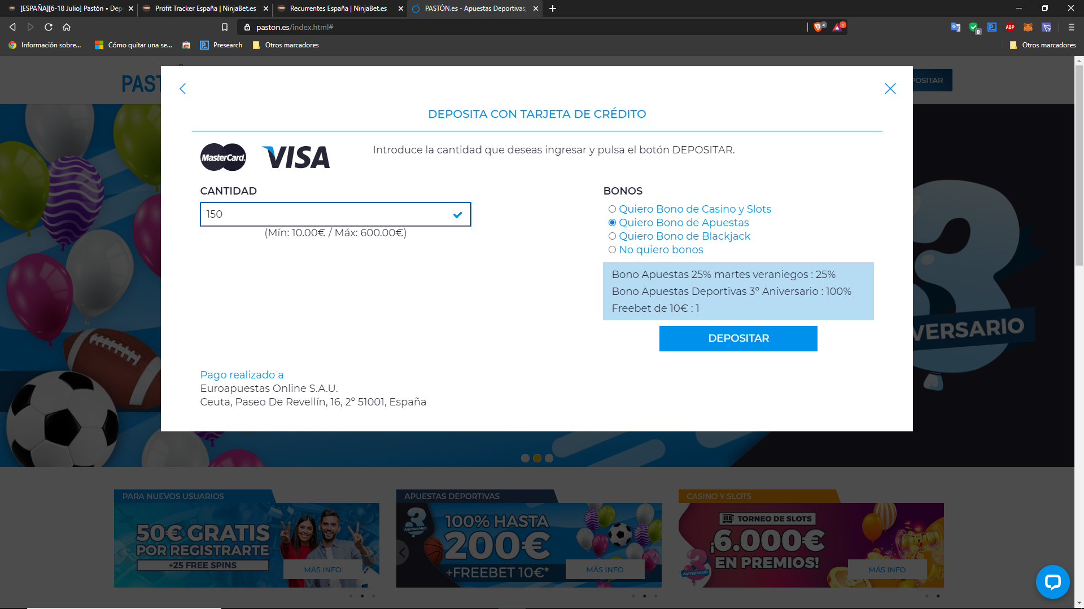Click the DEPOSITAR button in the dialog
1084x609 pixels.
coord(738,338)
